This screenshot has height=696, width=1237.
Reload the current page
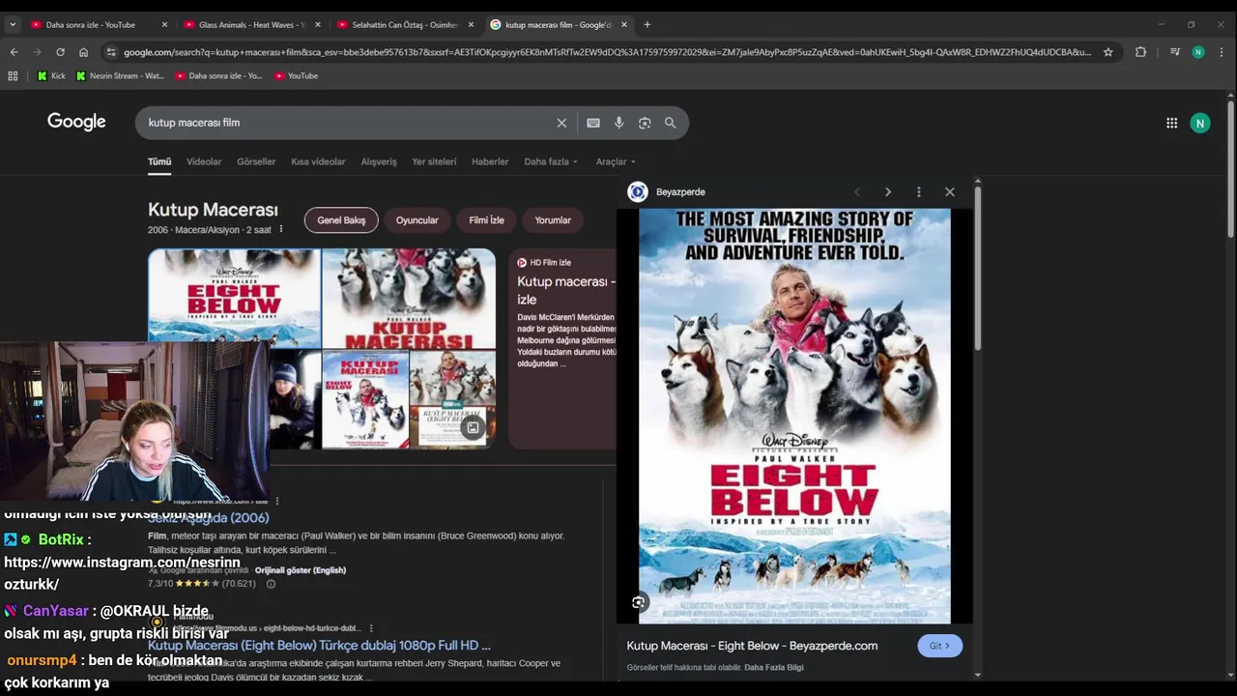click(60, 52)
